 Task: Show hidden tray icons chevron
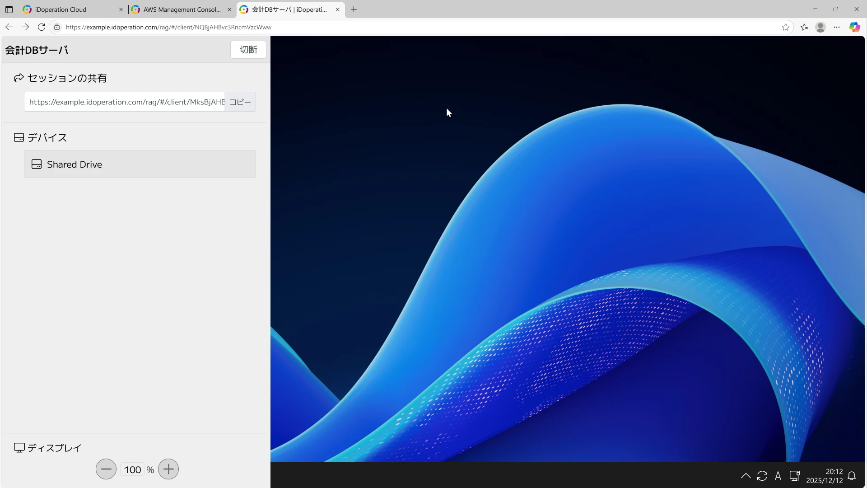746,476
